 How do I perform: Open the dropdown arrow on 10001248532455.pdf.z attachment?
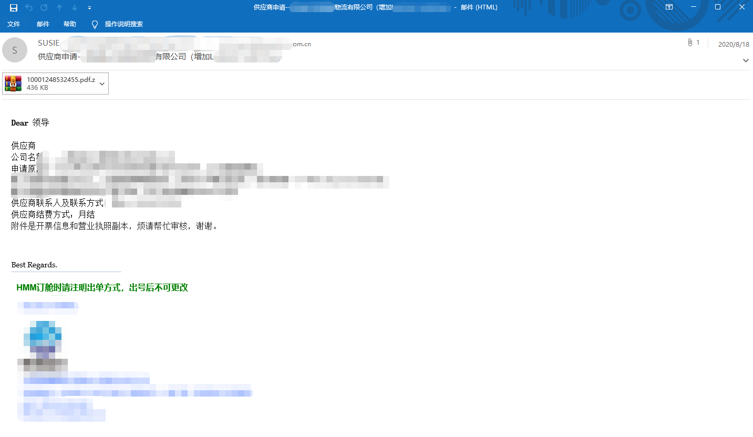[x=102, y=84]
